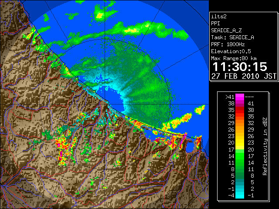279x209 pixels.
Task: Pick the teal 2–5 dBZ color band
Action: point(240,182)
